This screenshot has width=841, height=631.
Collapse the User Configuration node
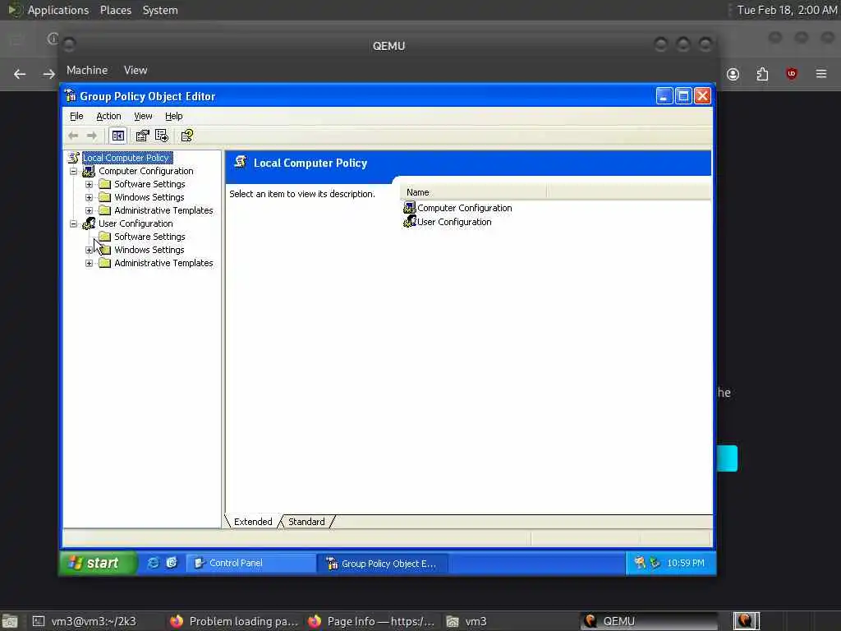(x=73, y=223)
